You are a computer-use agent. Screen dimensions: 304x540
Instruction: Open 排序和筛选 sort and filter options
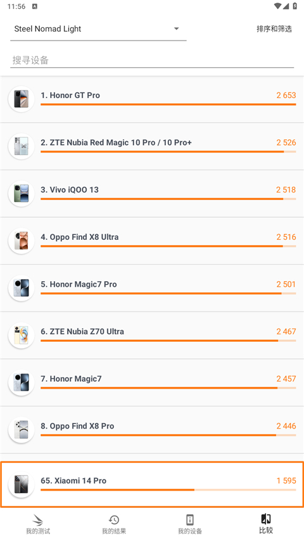click(x=274, y=29)
